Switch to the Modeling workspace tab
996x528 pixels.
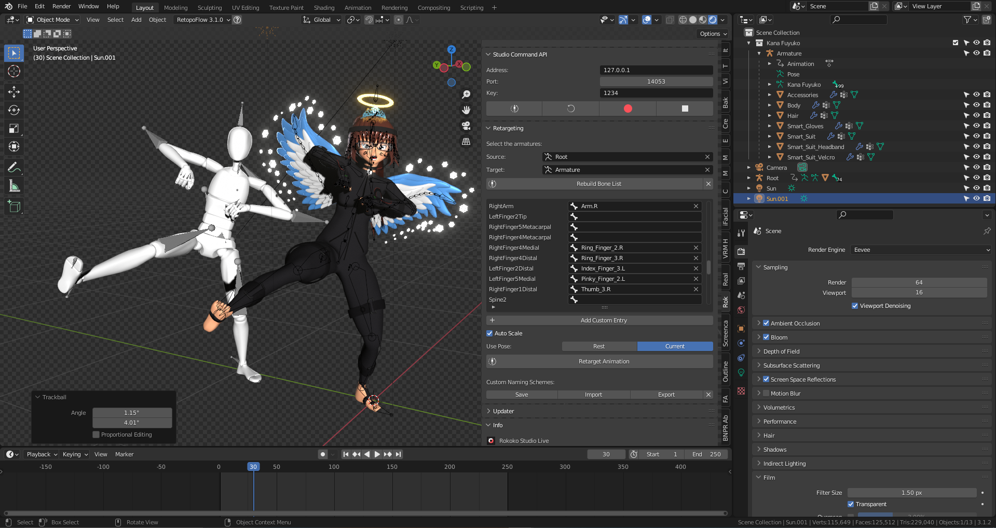coord(175,7)
